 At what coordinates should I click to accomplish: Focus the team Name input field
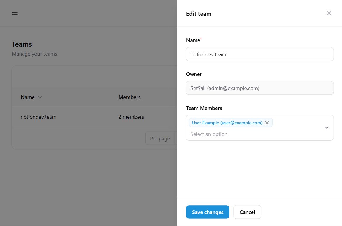[x=260, y=54]
